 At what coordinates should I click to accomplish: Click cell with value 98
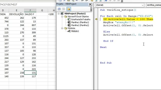tap(30, 51)
